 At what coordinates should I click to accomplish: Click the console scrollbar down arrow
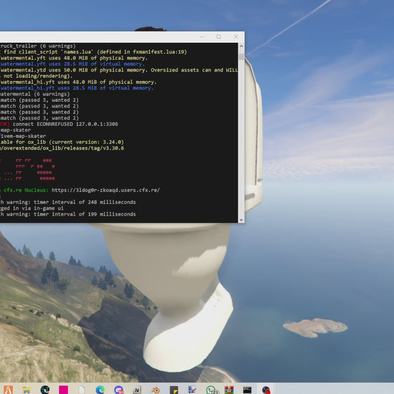[241, 220]
